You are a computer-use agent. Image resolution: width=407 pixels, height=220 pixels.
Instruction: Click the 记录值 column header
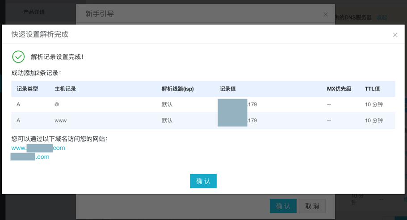point(227,89)
